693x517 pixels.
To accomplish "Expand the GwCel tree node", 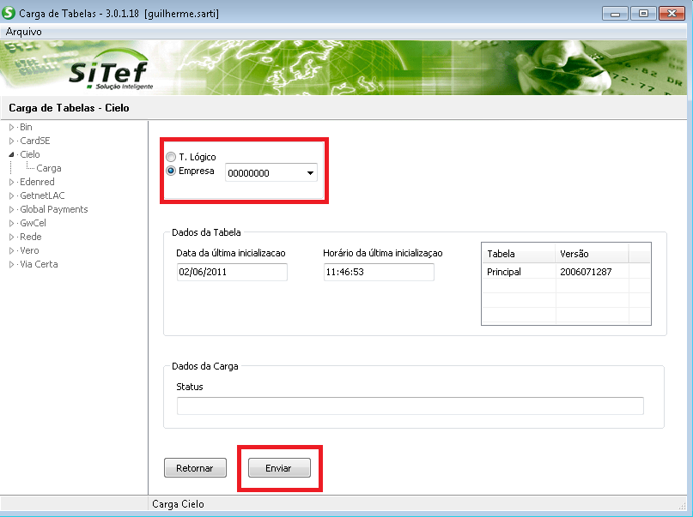I will [x=12, y=223].
